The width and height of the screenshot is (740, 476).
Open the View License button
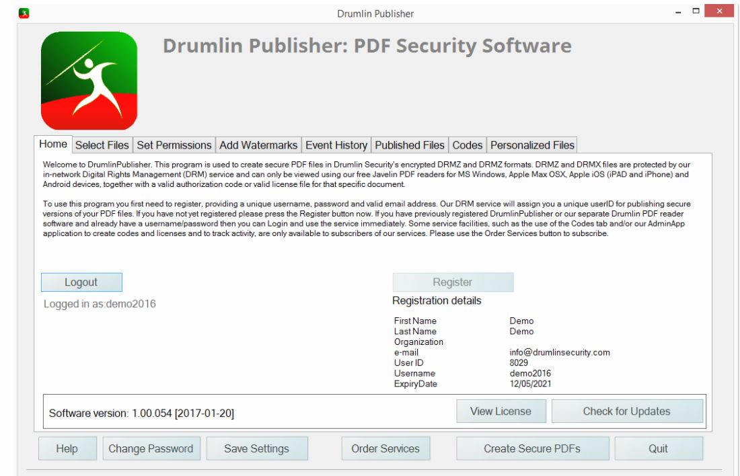point(500,411)
